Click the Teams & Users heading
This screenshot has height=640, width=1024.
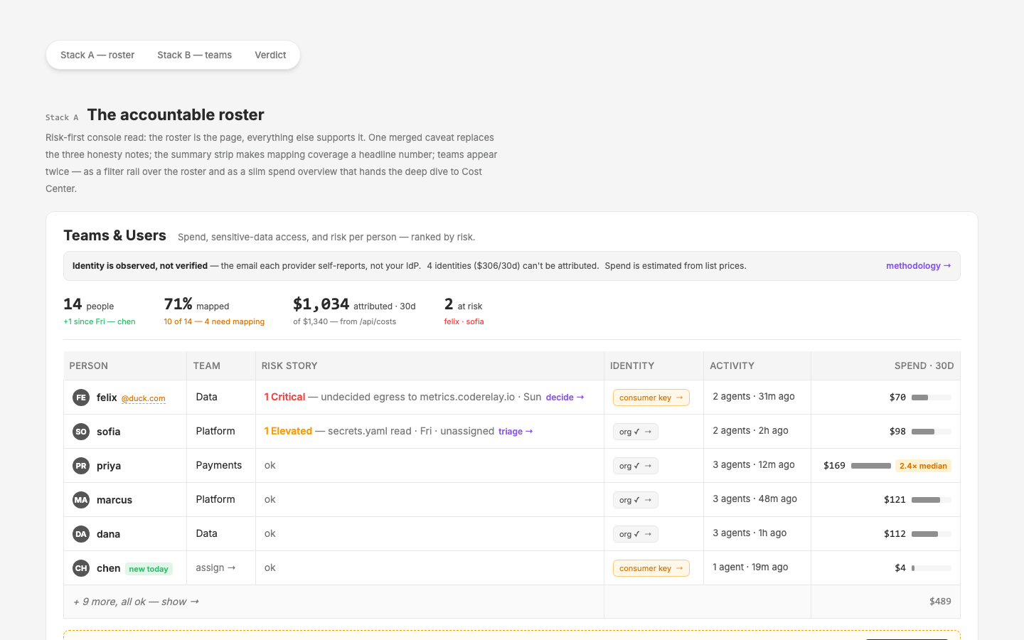114,235
